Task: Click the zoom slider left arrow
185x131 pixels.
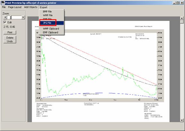Action: pos(5,17)
